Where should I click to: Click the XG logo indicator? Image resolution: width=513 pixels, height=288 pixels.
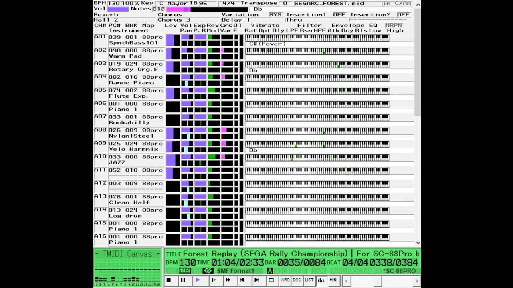coord(172,271)
